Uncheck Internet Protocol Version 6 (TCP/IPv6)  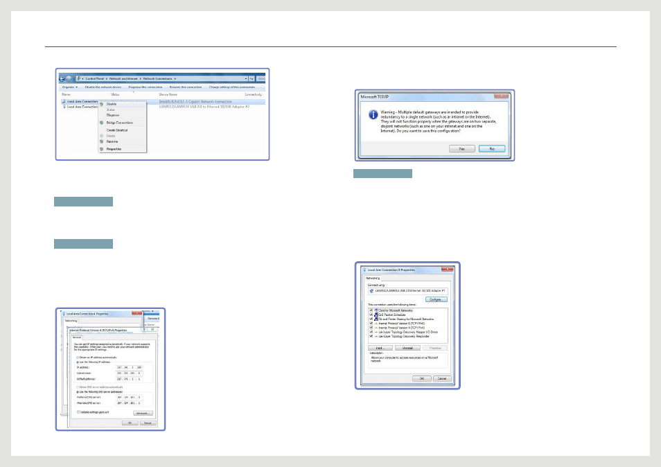click(371, 324)
